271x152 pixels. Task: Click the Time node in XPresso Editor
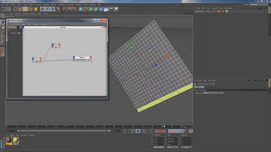pos(37,60)
